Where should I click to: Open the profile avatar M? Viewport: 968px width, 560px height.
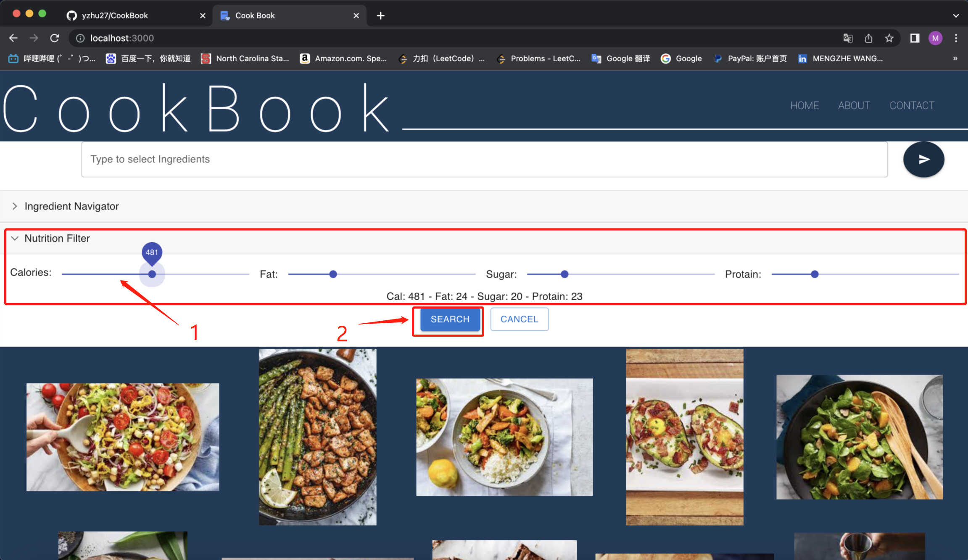click(x=935, y=38)
